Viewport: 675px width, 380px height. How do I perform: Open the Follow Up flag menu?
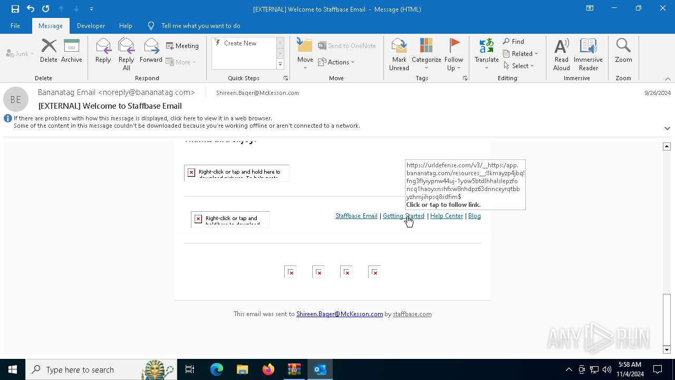(454, 54)
